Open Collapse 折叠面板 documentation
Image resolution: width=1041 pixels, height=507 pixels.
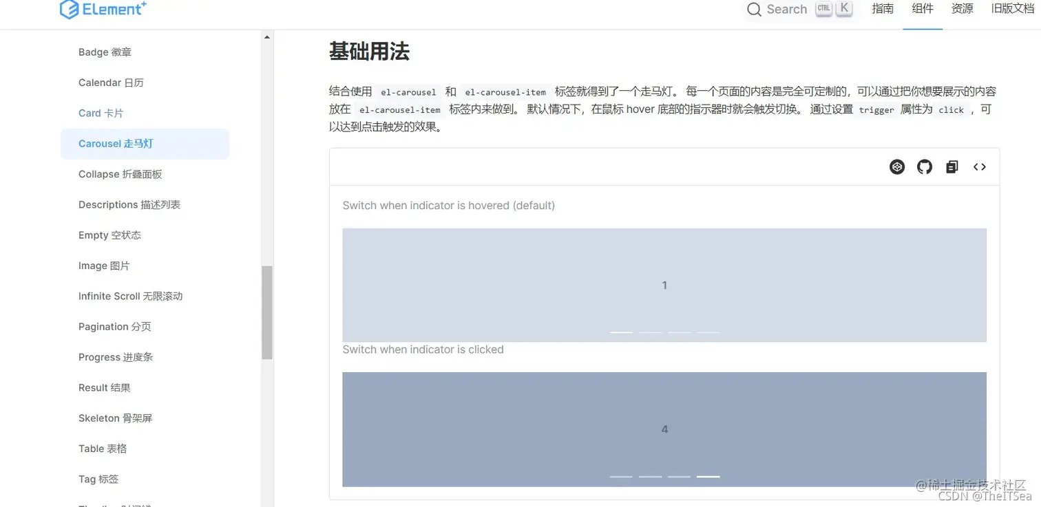click(120, 174)
